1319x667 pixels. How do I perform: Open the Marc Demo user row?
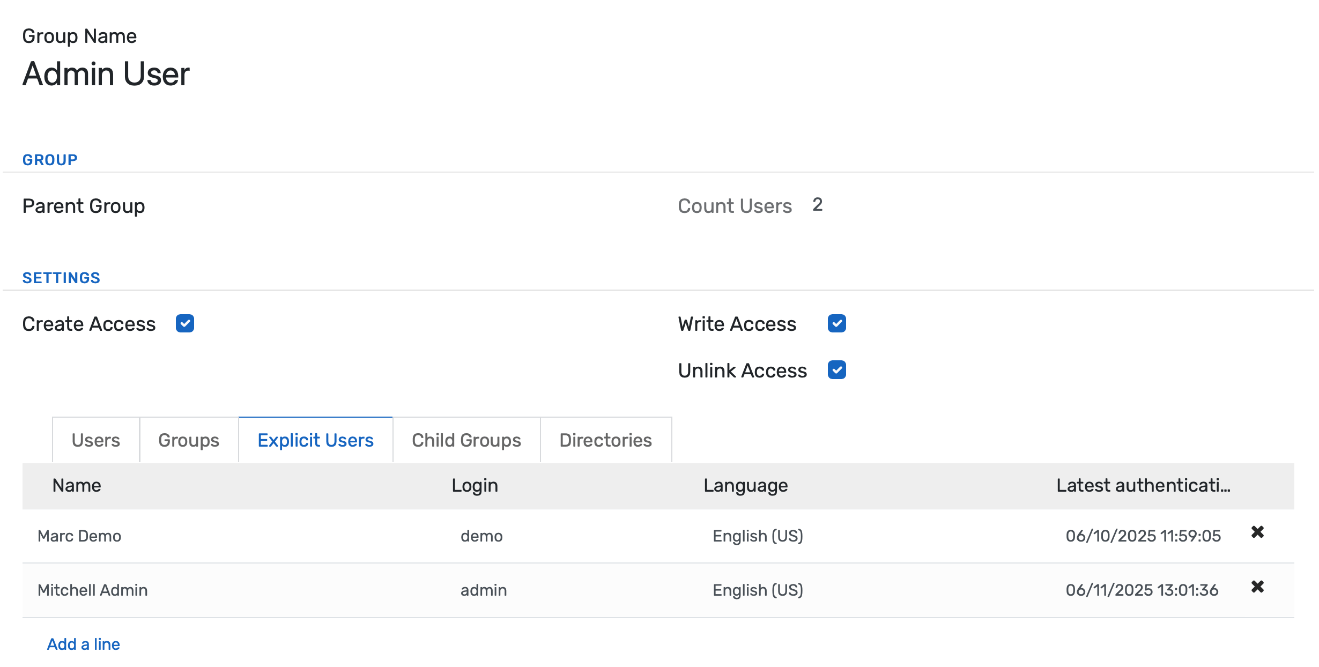coord(79,535)
